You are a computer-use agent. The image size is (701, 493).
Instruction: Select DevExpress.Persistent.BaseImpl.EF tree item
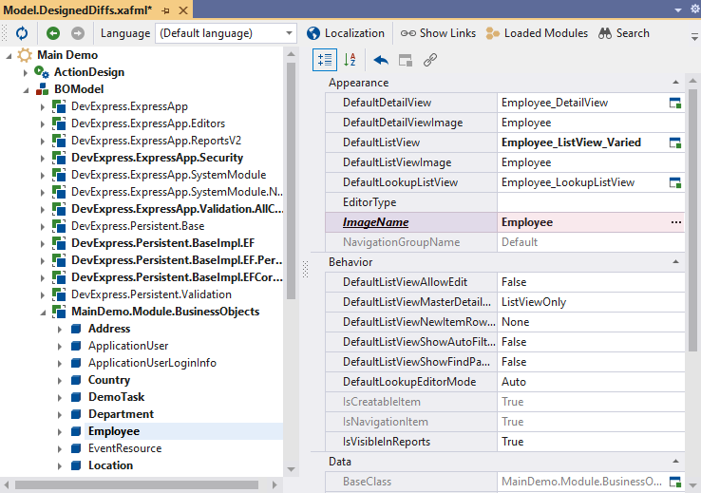point(162,243)
